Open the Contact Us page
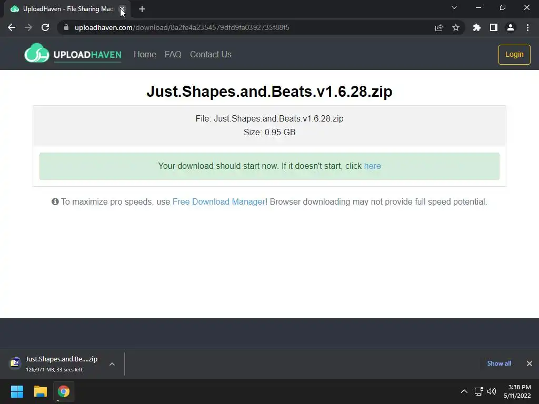Image resolution: width=539 pixels, height=404 pixels. point(211,54)
